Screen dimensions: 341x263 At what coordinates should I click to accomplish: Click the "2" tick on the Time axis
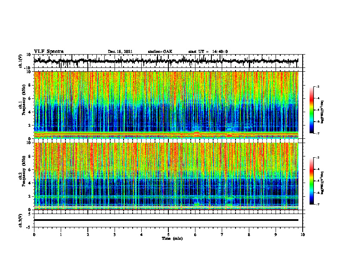click(x=88, y=235)
